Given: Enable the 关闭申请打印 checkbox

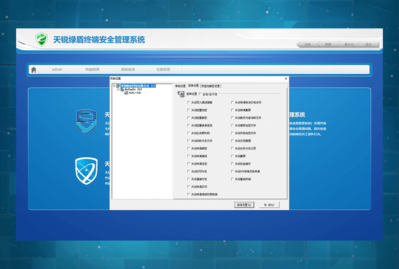Looking at the screenshot, I should point(189,187).
